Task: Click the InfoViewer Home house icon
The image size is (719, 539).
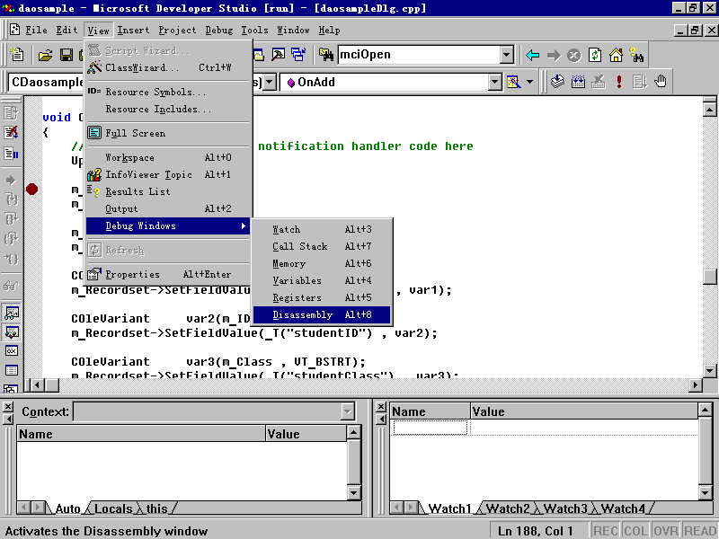Action: click(616, 56)
